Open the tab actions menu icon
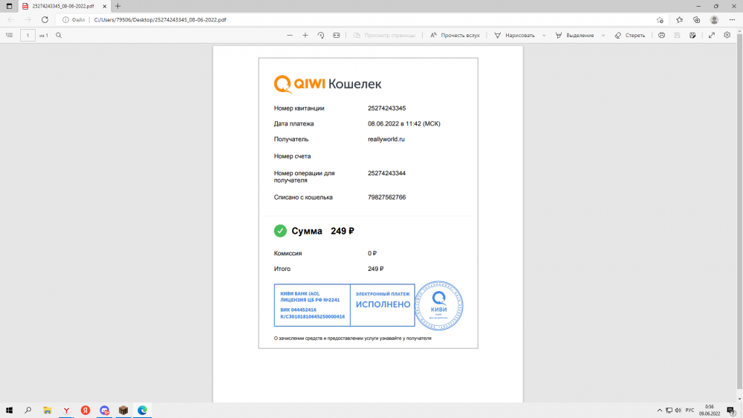 (9, 6)
